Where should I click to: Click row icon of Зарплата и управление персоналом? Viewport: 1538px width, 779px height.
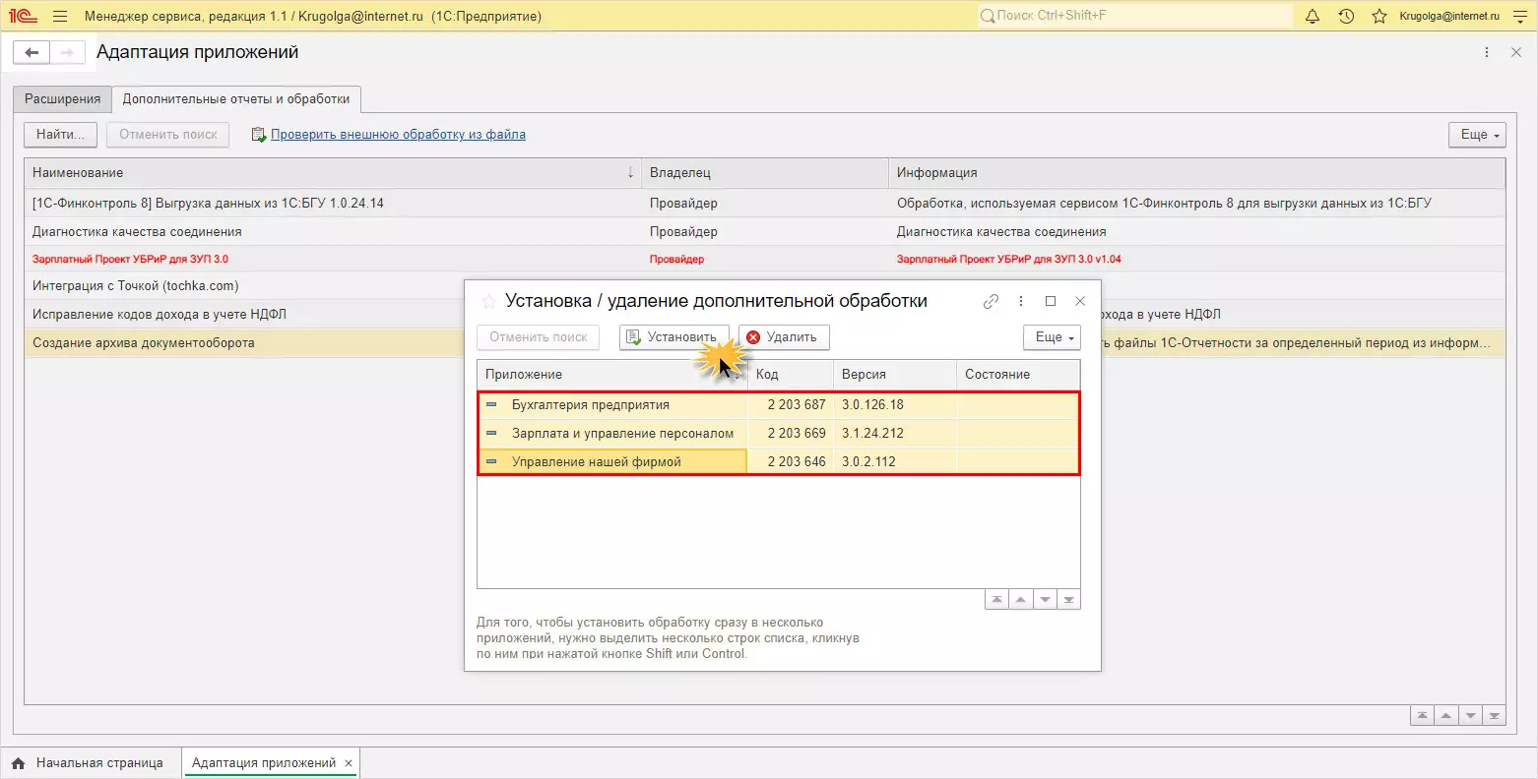[x=491, y=434]
